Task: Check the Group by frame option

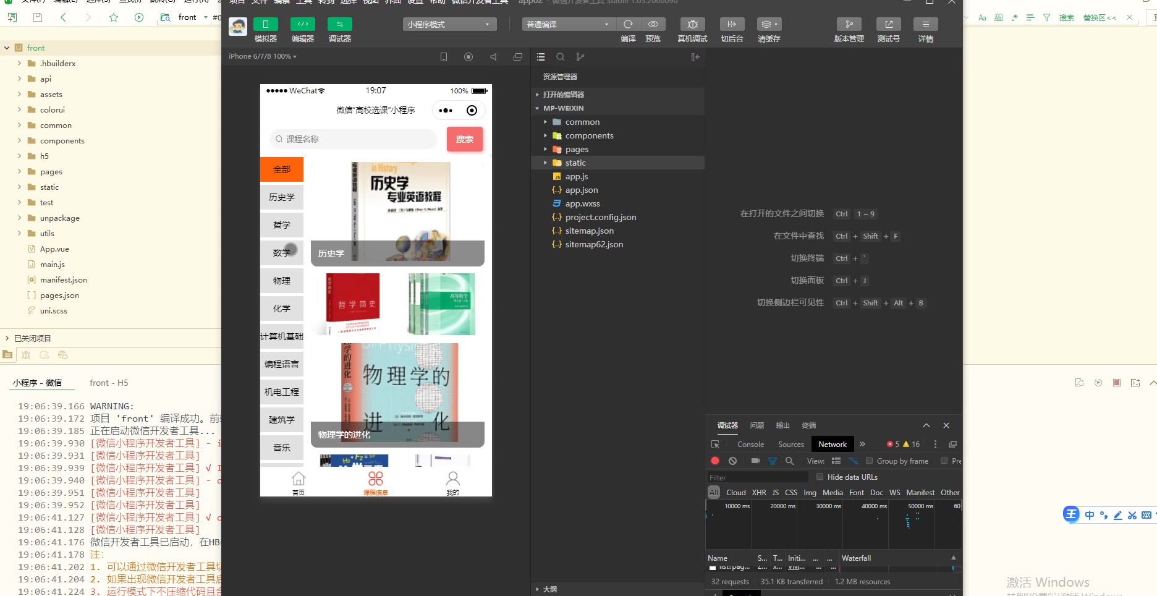Action: [x=869, y=461]
